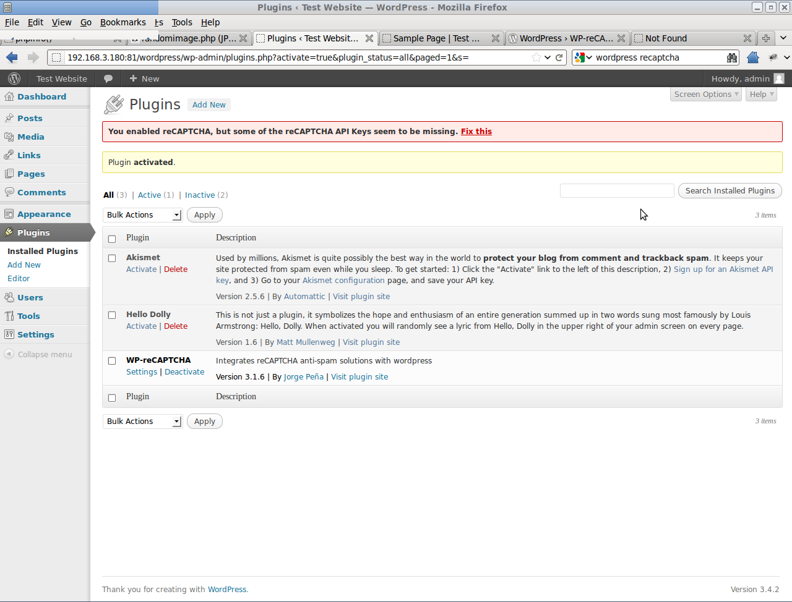Deactivate the WP-reCAPTCHA plugin
This screenshot has width=792, height=602.
tap(184, 372)
